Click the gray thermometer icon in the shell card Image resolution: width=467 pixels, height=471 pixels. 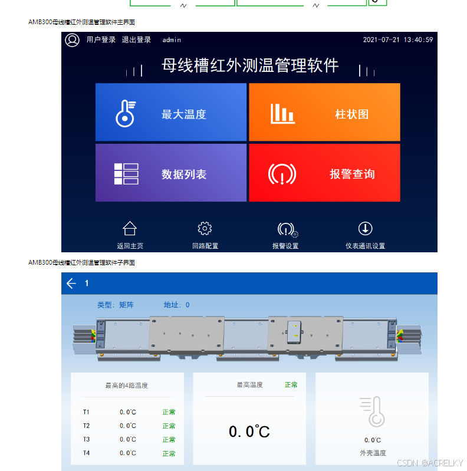(x=373, y=411)
